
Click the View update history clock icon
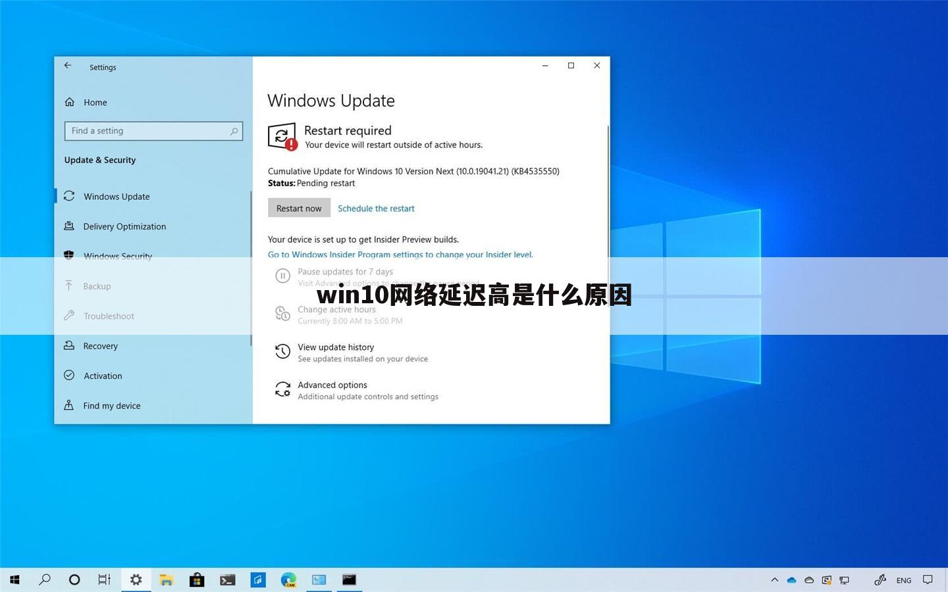coord(282,351)
